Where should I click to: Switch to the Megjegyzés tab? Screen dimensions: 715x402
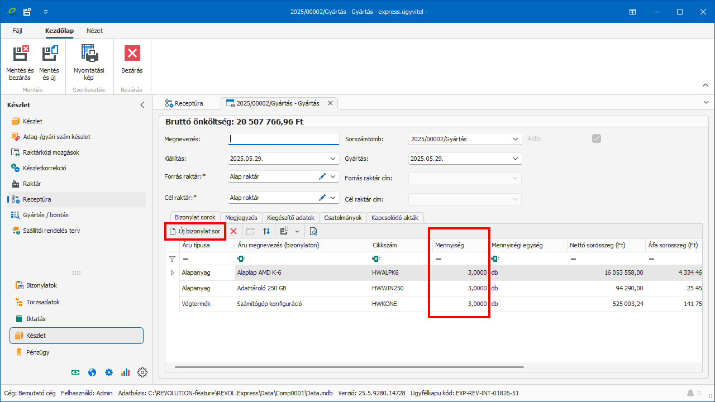(x=241, y=218)
